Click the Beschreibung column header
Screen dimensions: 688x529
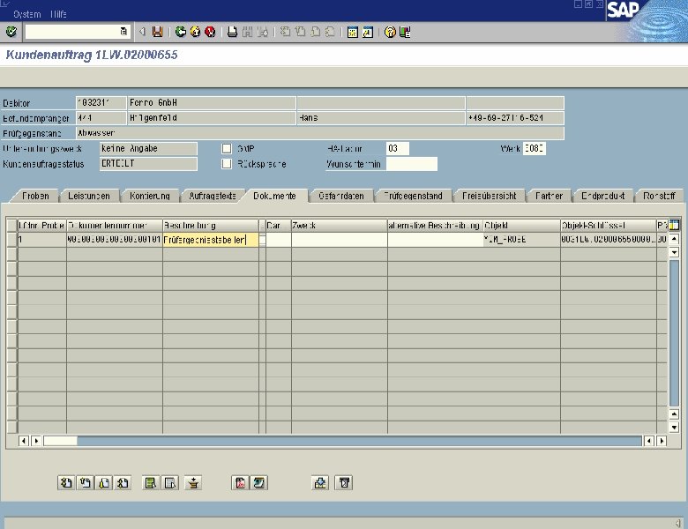(x=211, y=226)
